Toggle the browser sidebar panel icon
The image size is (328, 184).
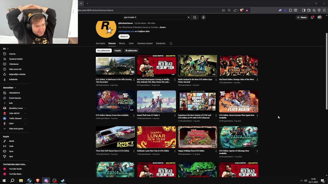[304, 10]
